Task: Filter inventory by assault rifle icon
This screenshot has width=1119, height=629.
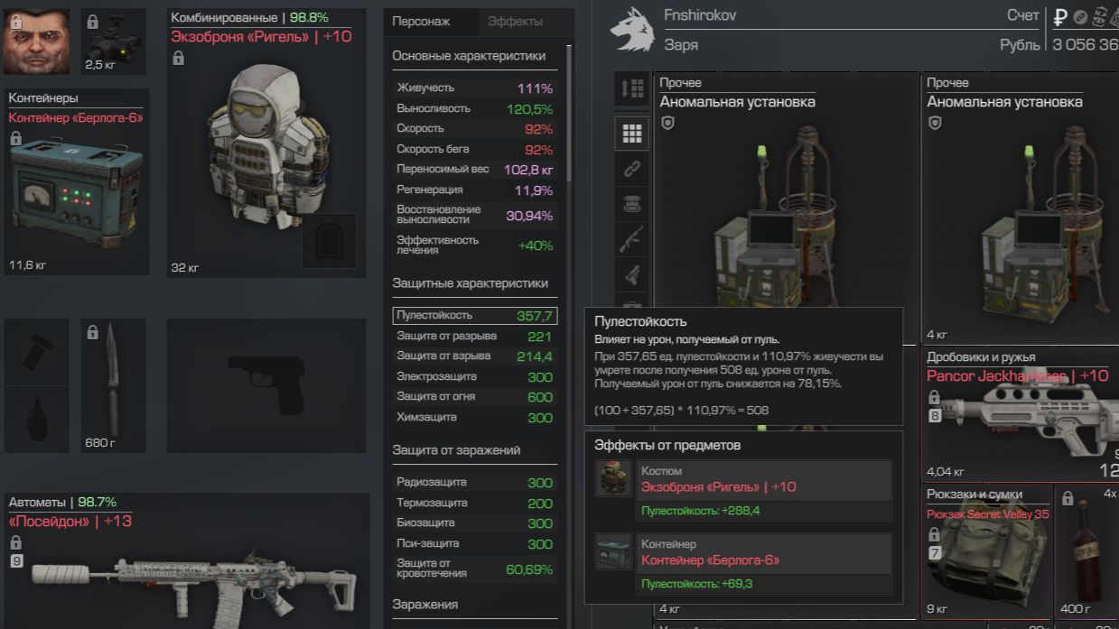Action: pos(632,239)
